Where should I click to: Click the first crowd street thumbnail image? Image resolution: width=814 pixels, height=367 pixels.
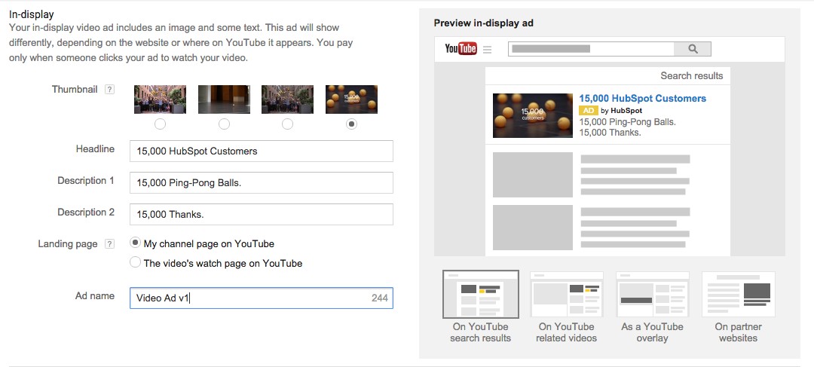tap(160, 99)
